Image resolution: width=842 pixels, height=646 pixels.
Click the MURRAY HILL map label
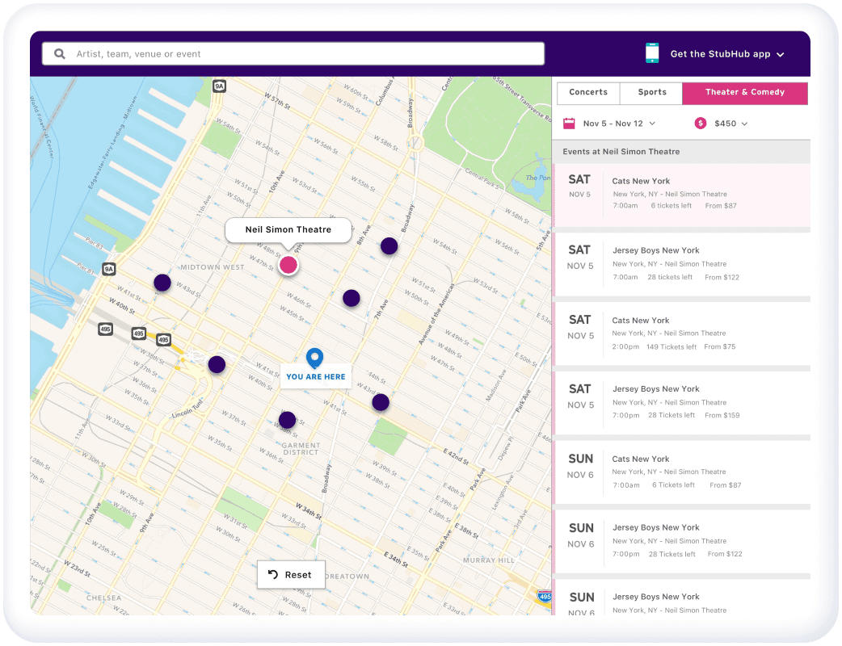[489, 560]
